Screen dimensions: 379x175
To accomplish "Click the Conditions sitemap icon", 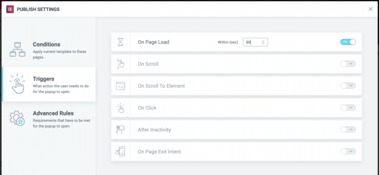I will [17, 50].
